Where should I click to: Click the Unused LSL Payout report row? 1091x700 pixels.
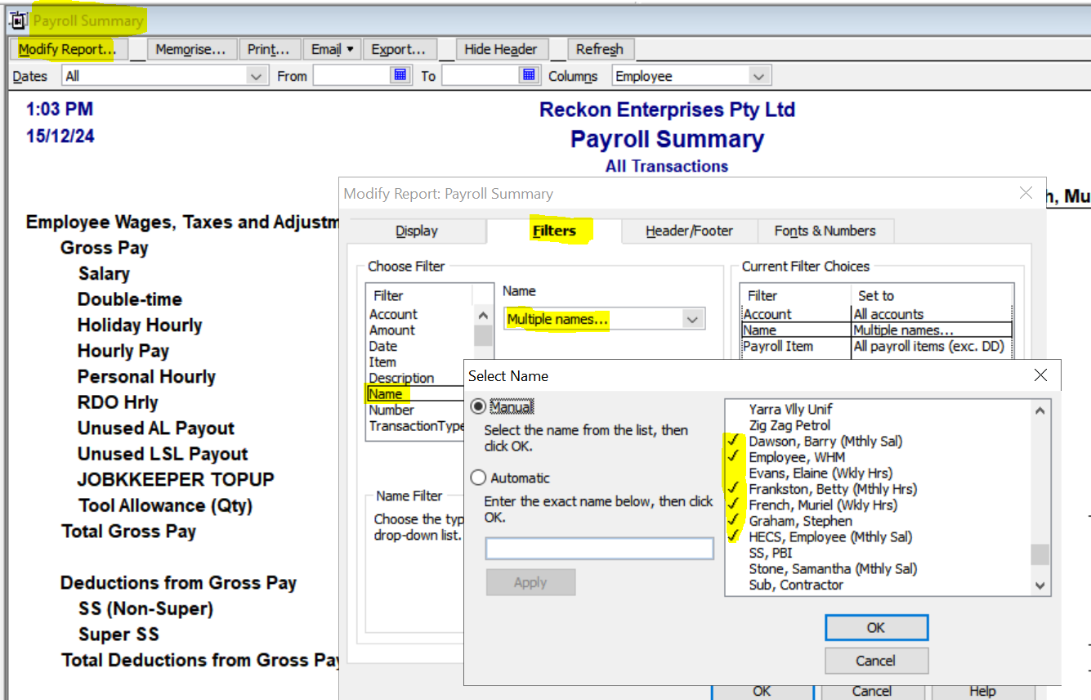tap(163, 454)
